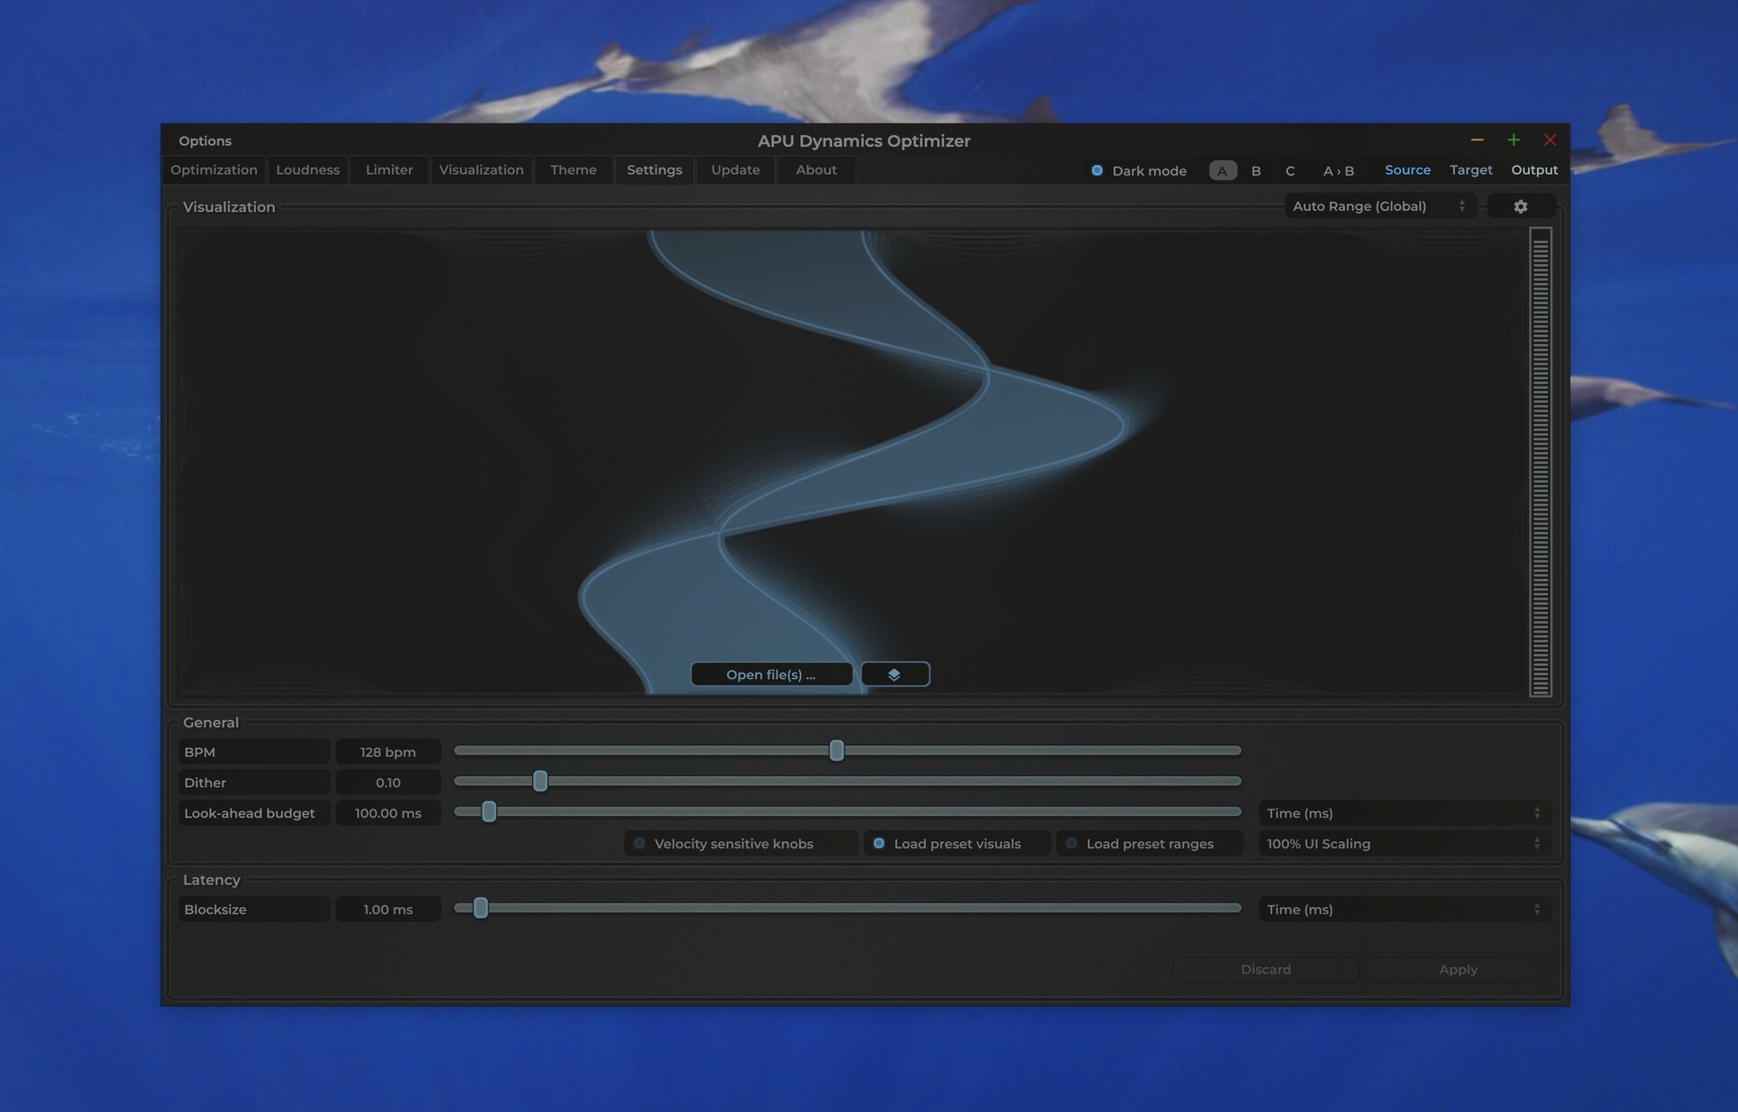1738x1112 pixels.
Task: Click the layers icon button beside Open file(s)
Action: [894, 675]
